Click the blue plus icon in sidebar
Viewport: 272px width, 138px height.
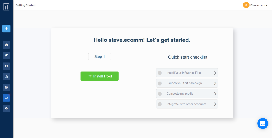[6, 29]
